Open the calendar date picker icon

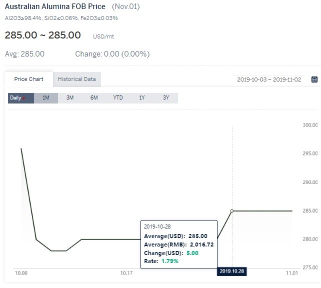[314, 79]
